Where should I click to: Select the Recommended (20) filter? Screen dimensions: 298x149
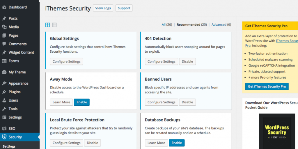click(x=192, y=24)
